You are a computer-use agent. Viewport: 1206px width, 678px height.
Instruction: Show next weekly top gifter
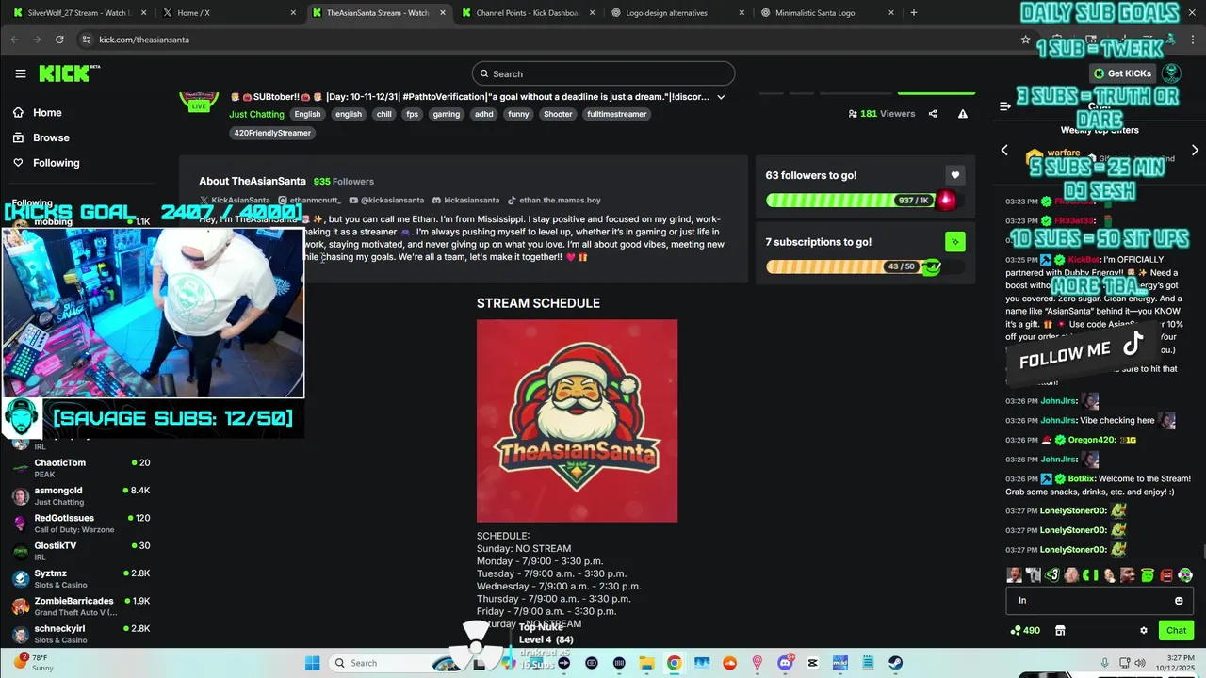pos(1195,150)
